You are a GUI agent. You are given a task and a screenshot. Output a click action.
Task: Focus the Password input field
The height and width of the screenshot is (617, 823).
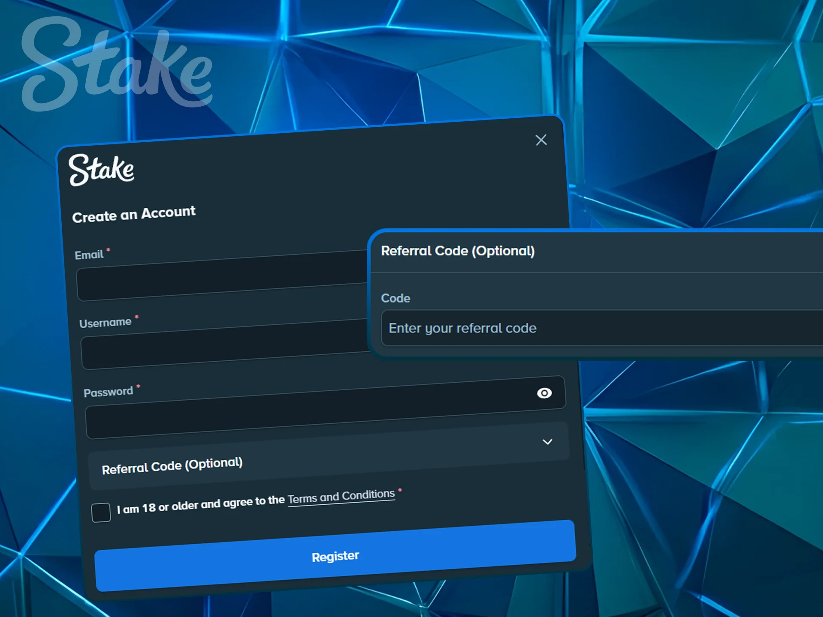(x=326, y=407)
